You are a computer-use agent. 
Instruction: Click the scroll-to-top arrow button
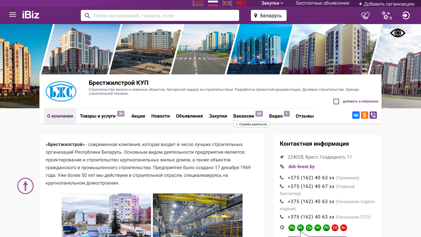point(25,186)
